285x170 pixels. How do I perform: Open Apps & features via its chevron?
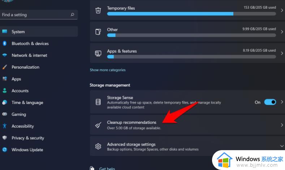282,53
